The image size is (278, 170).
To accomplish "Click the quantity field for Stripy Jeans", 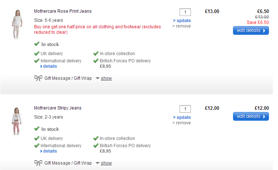I will click(x=185, y=109).
